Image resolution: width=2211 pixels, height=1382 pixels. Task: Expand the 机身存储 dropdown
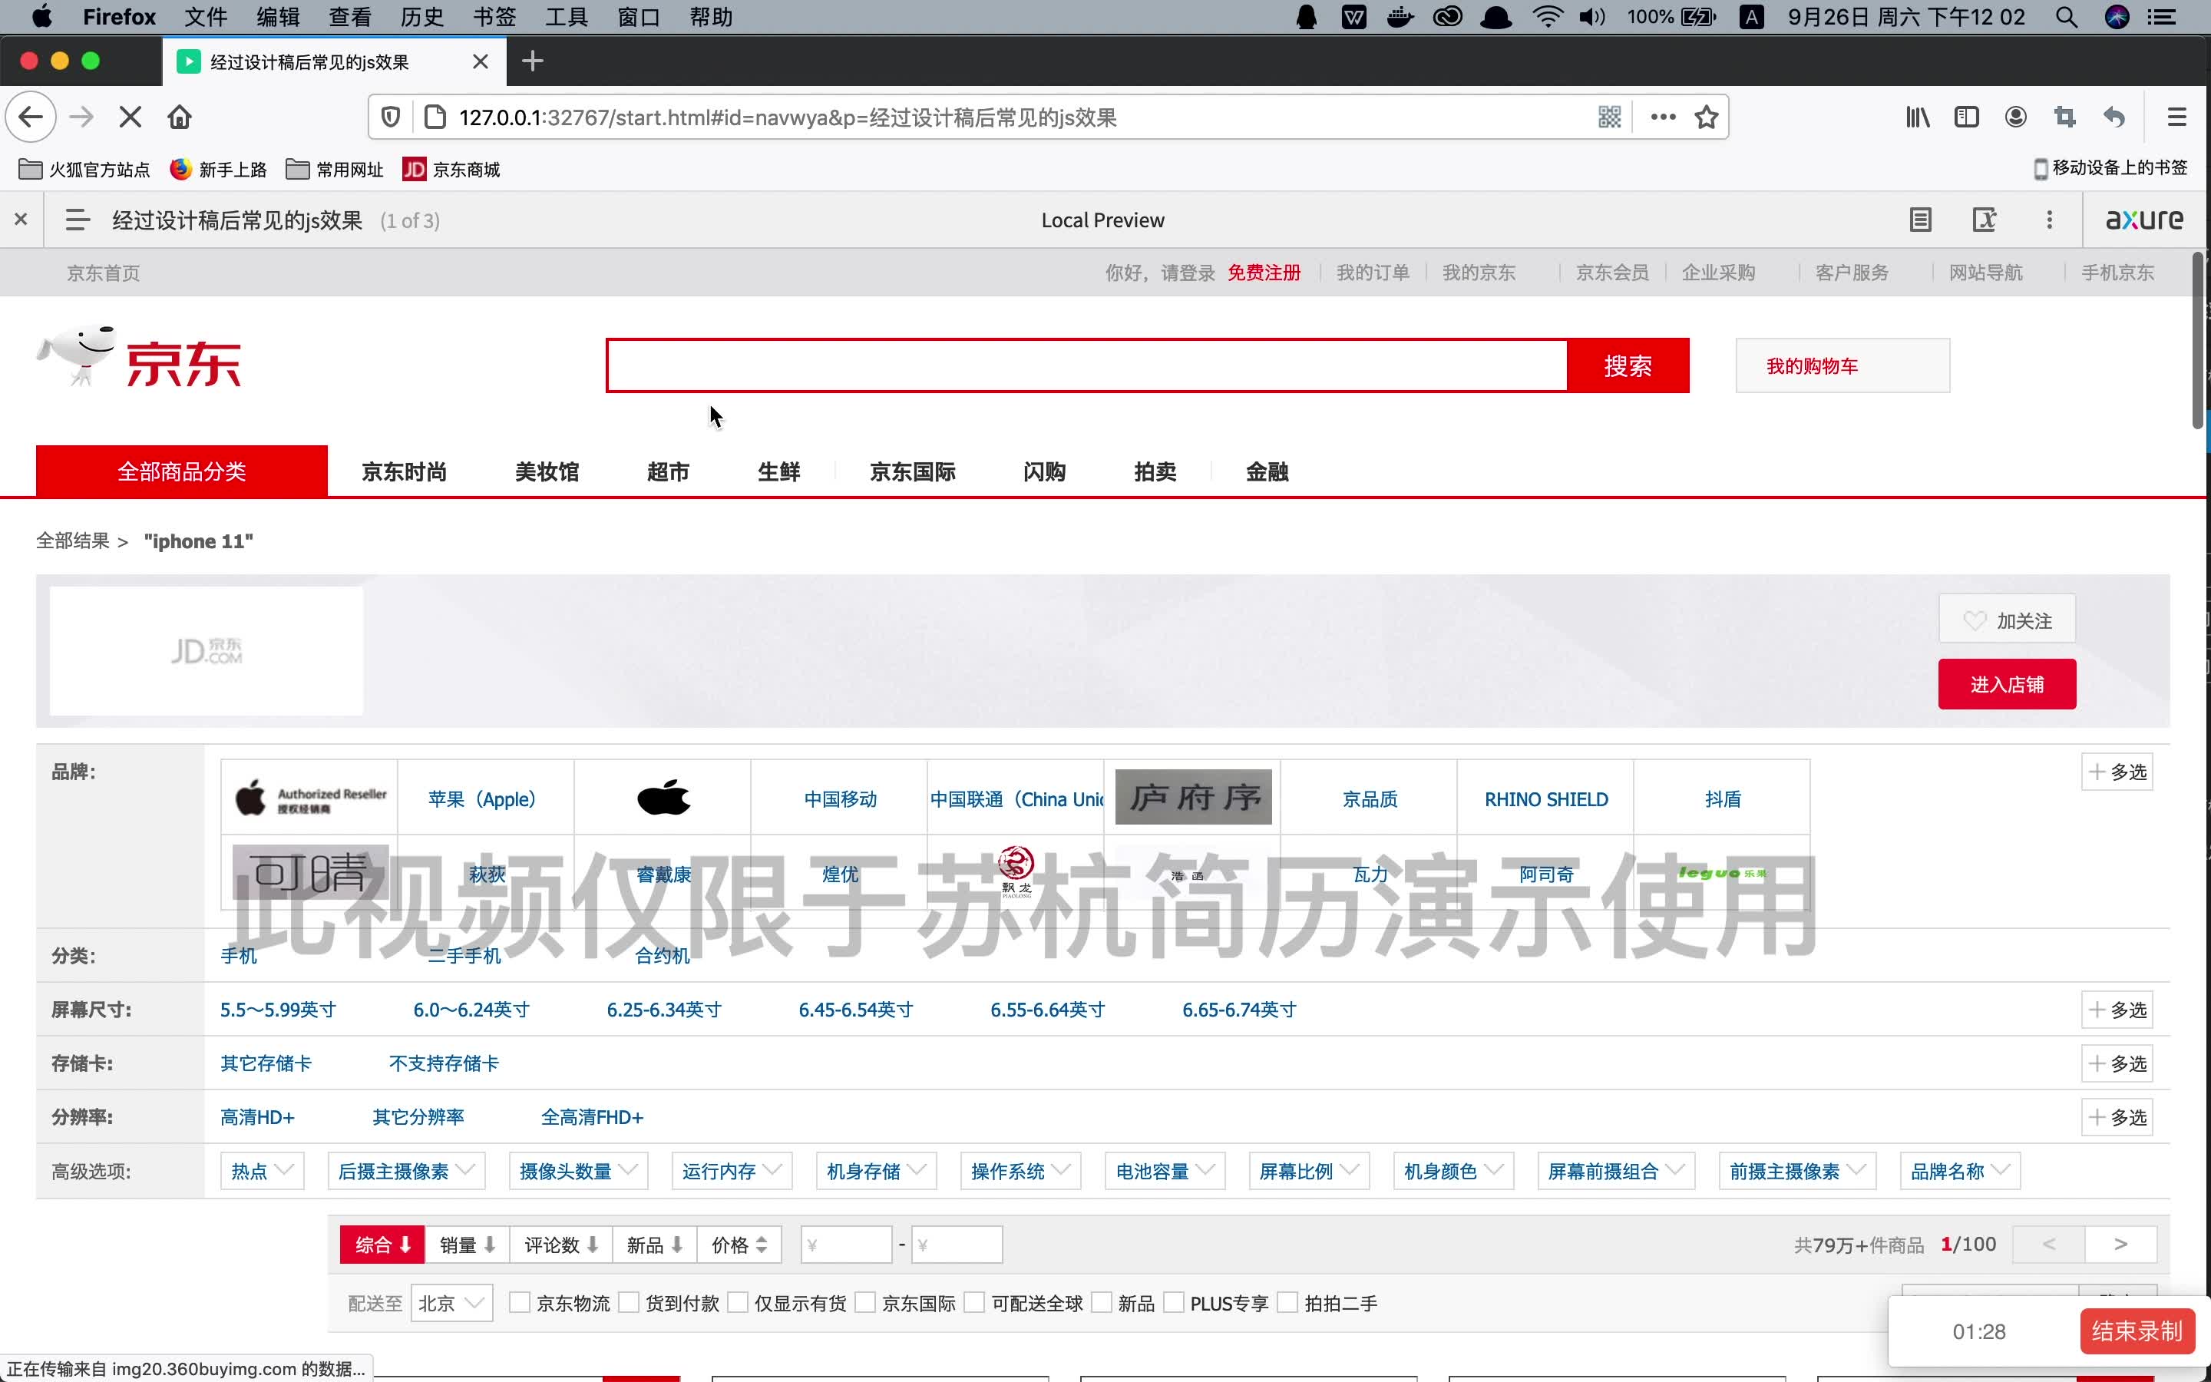click(876, 1171)
